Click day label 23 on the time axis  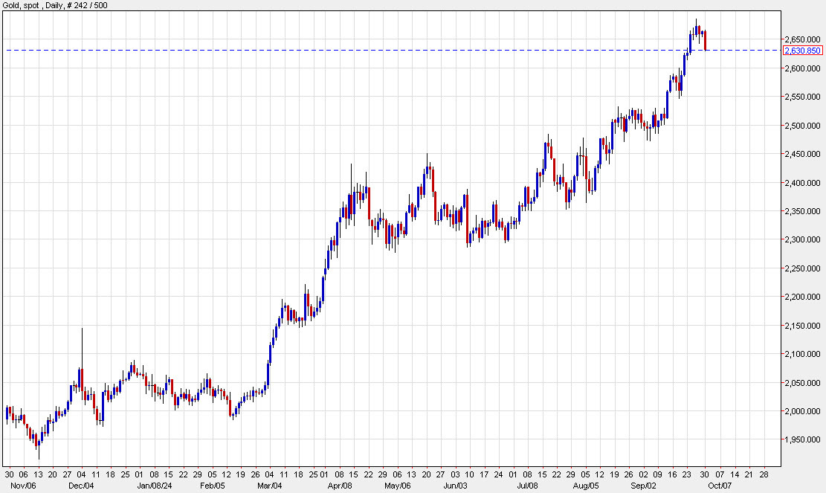tap(687, 474)
